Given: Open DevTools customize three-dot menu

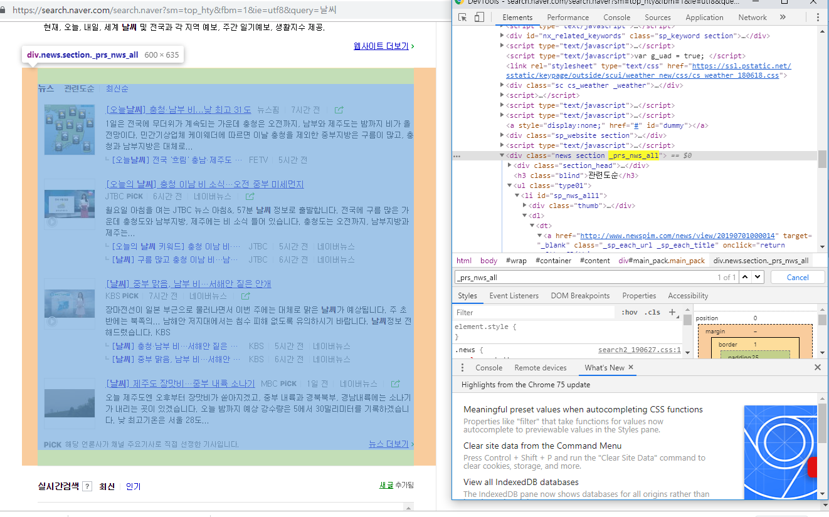Looking at the screenshot, I should [818, 18].
